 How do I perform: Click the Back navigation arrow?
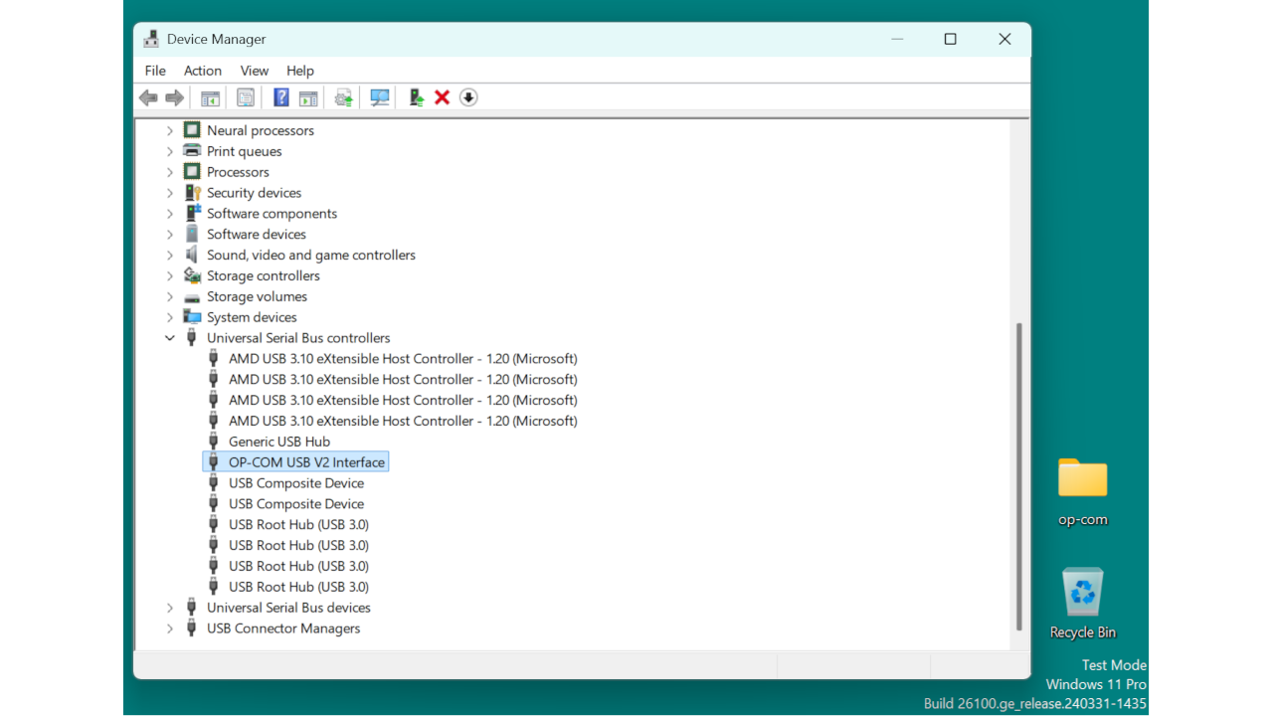click(148, 96)
